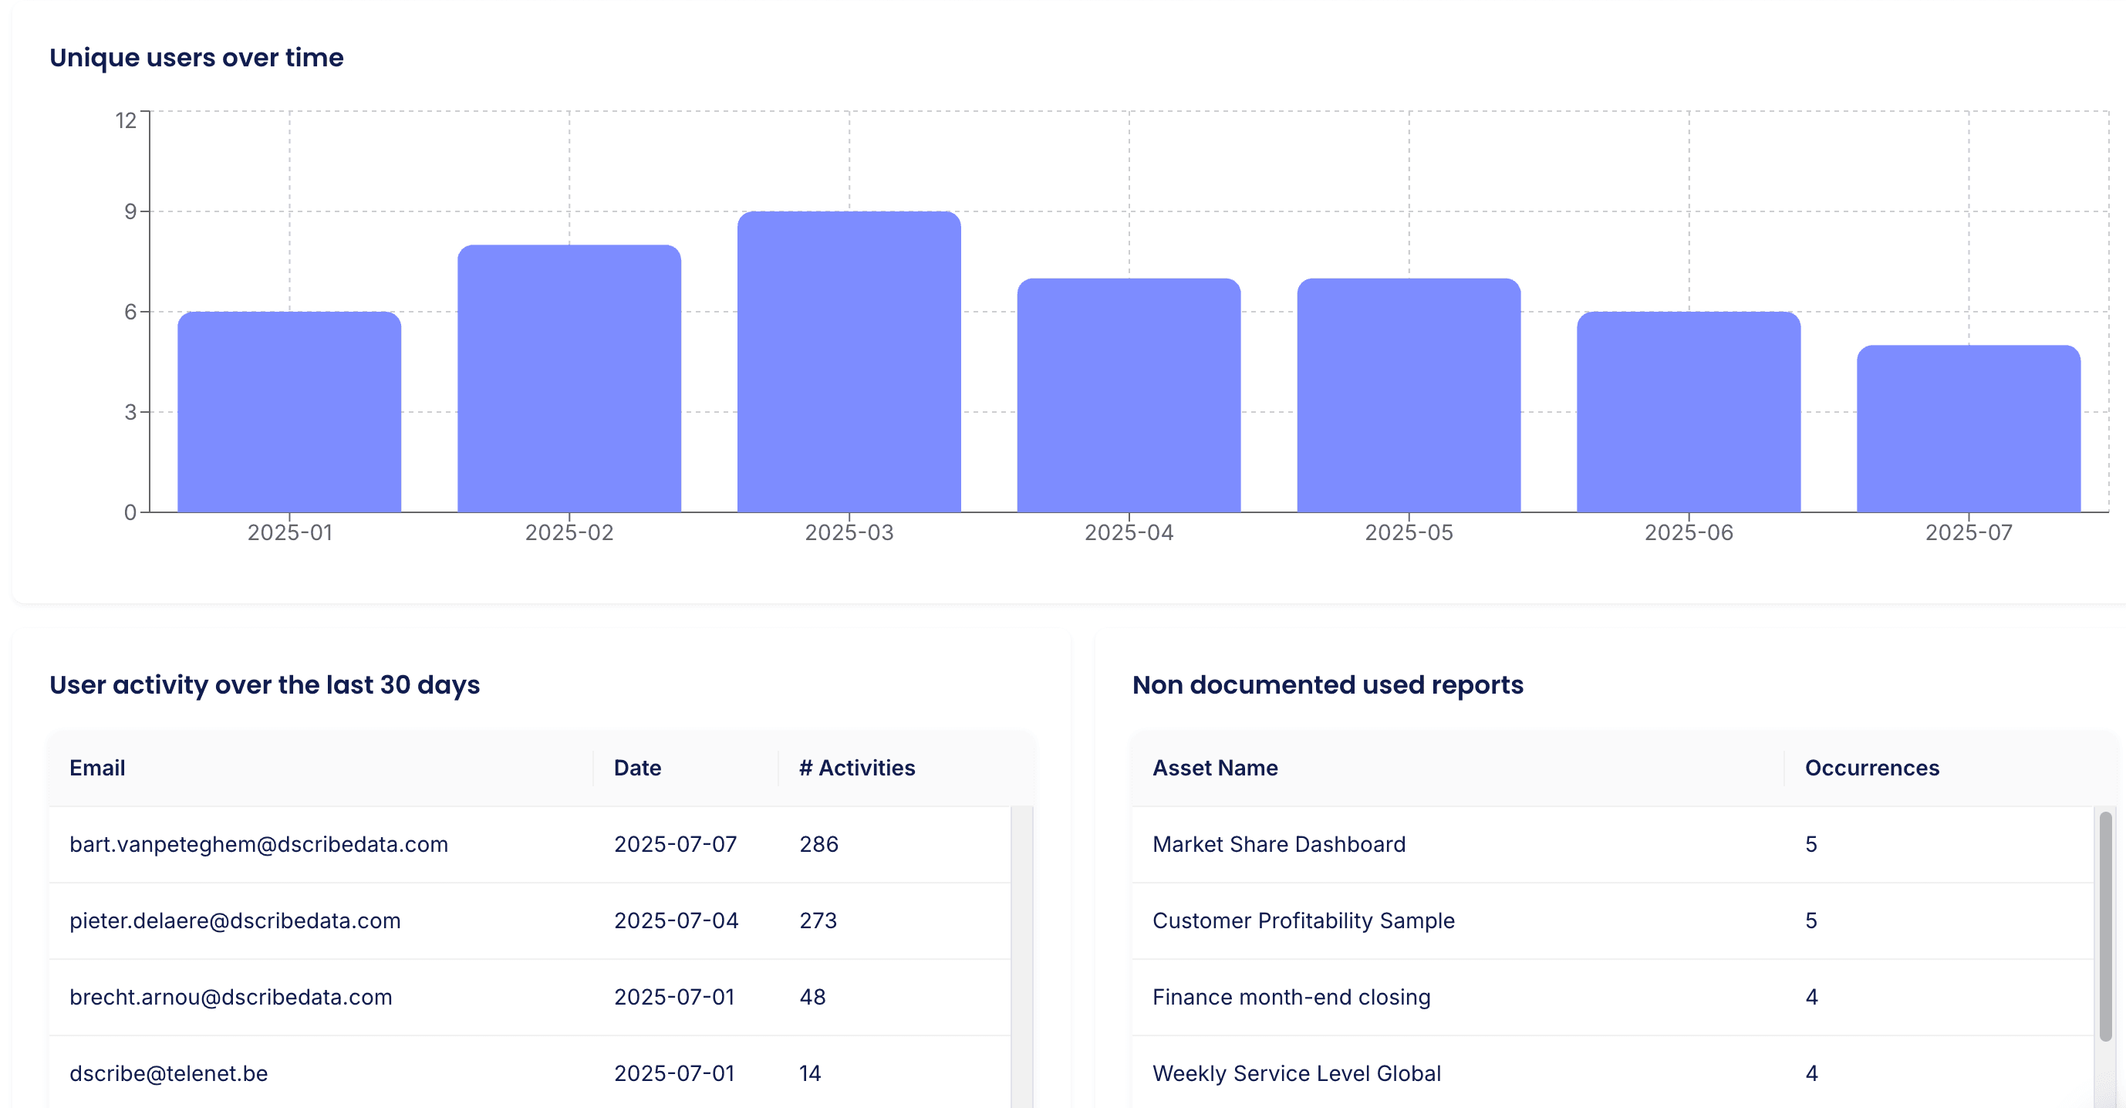Click the 2025-04 unique users bar
This screenshot has height=1108, width=2126.
[x=1129, y=394]
